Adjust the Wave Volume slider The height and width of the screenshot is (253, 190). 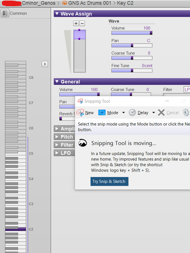pos(132,33)
